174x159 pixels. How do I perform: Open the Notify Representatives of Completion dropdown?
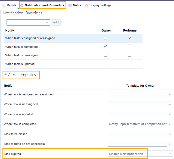(x=140, y=124)
